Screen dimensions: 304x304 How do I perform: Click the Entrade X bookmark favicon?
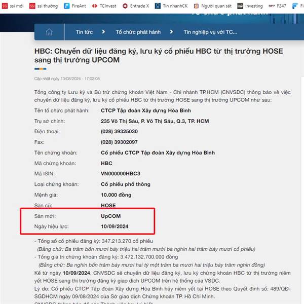125,6
